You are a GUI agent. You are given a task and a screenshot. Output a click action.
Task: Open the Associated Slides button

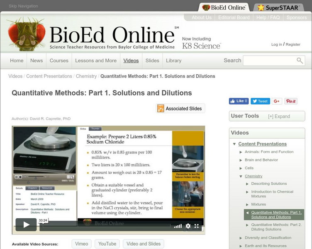(x=180, y=108)
